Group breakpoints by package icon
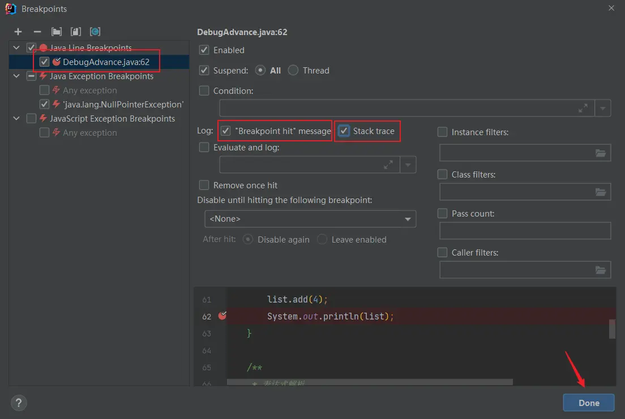Image resolution: width=625 pixels, height=419 pixels. click(x=57, y=32)
